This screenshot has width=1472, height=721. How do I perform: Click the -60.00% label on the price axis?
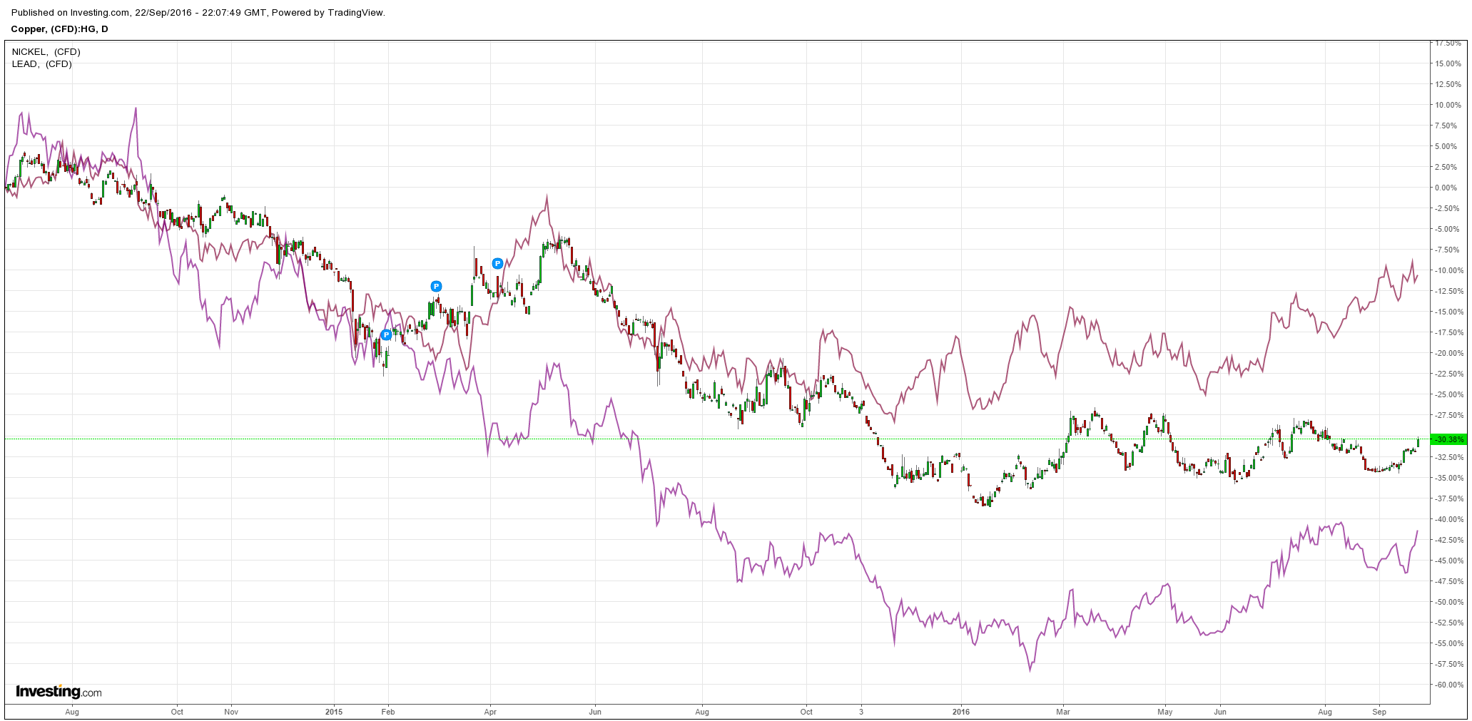point(1448,685)
